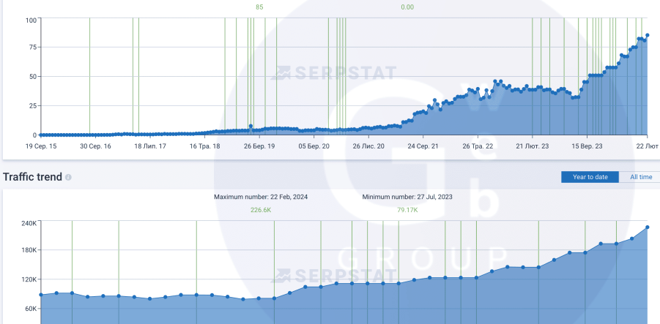Click the Traffic trend heading
Image resolution: width=660 pixels, height=324 pixels.
[32, 177]
